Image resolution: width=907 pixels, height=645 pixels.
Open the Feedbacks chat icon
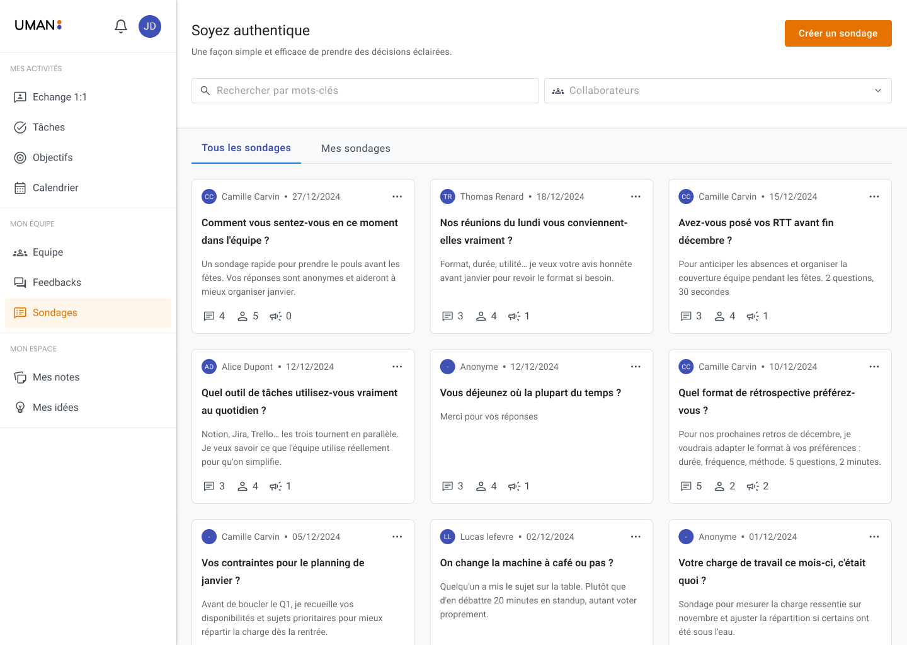[20, 282]
